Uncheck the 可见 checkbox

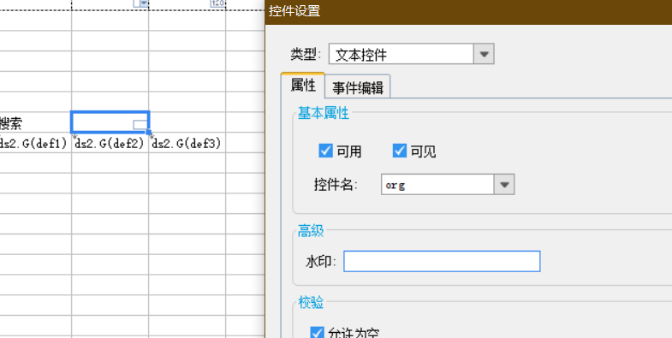coord(400,151)
